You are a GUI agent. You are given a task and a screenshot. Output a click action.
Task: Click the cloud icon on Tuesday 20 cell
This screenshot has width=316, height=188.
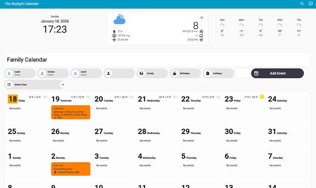(131, 97)
